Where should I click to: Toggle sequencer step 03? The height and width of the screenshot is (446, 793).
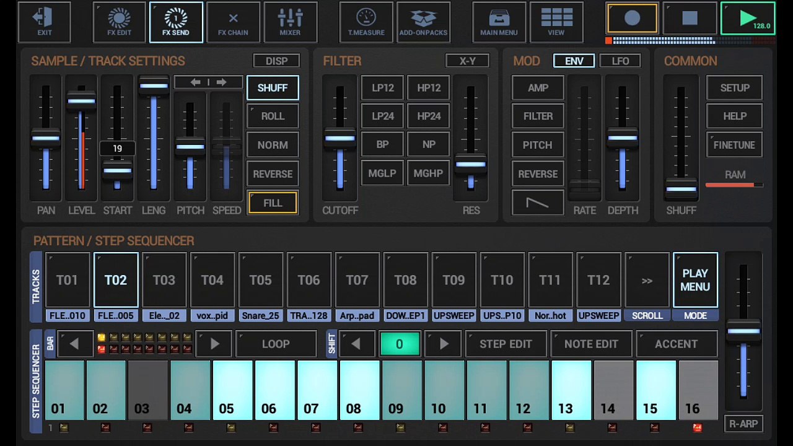pos(148,391)
